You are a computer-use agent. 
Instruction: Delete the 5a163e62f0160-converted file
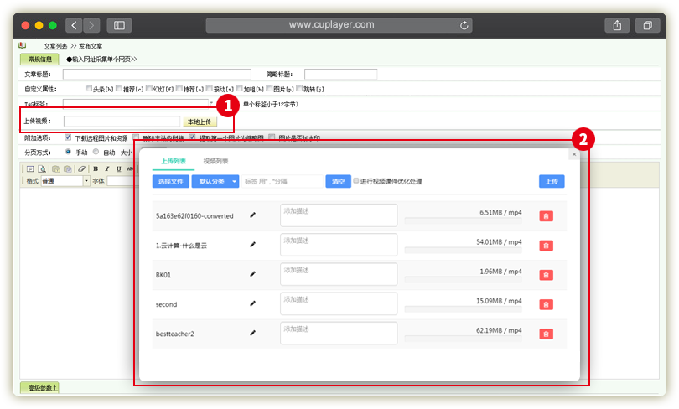[x=546, y=215]
